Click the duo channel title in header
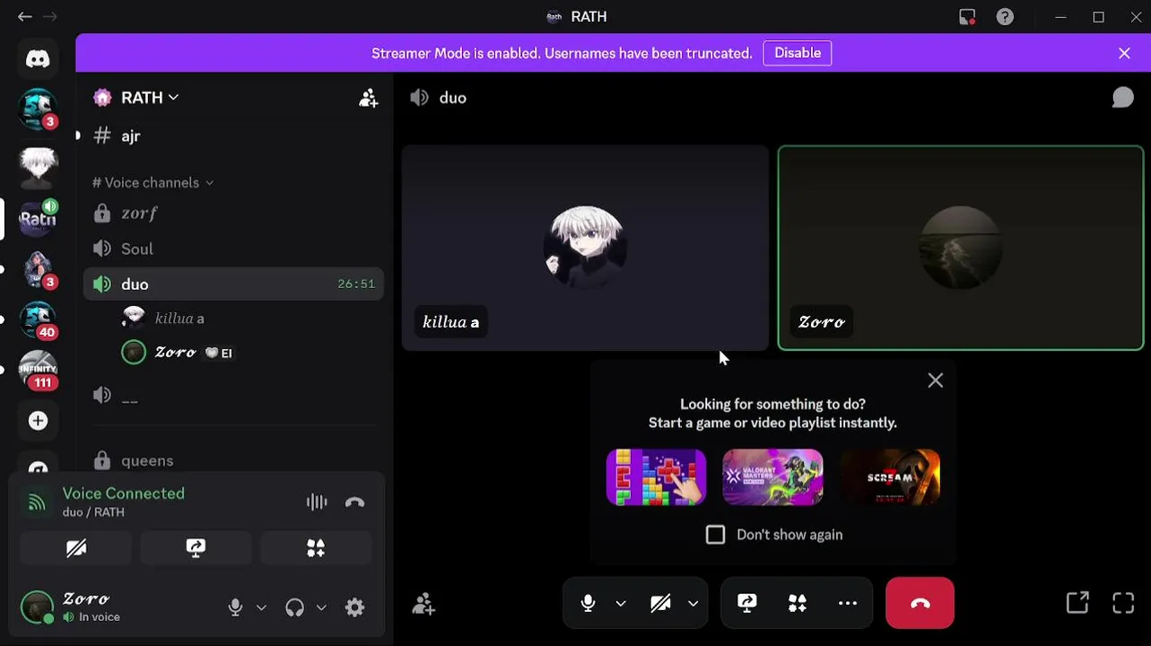This screenshot has width=1151, height=646. coord(453,98)
